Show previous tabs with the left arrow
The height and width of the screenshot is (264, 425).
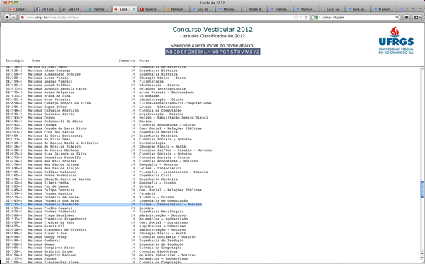point(4,9)
